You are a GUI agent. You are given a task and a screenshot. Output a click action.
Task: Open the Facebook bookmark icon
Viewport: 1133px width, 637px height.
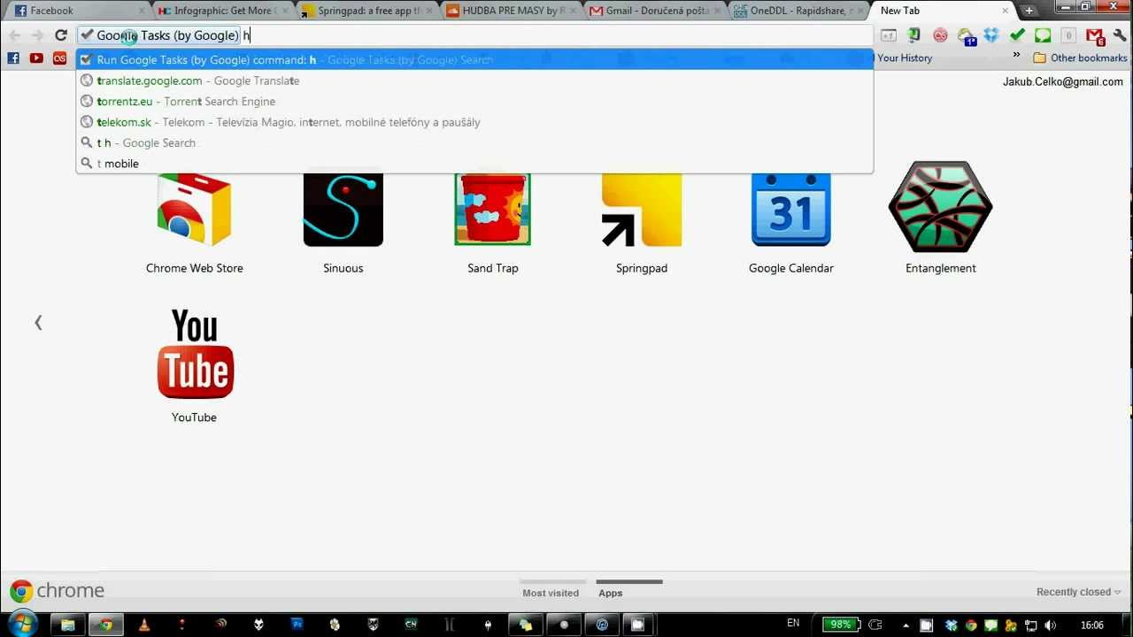click(x=13, y=58)
